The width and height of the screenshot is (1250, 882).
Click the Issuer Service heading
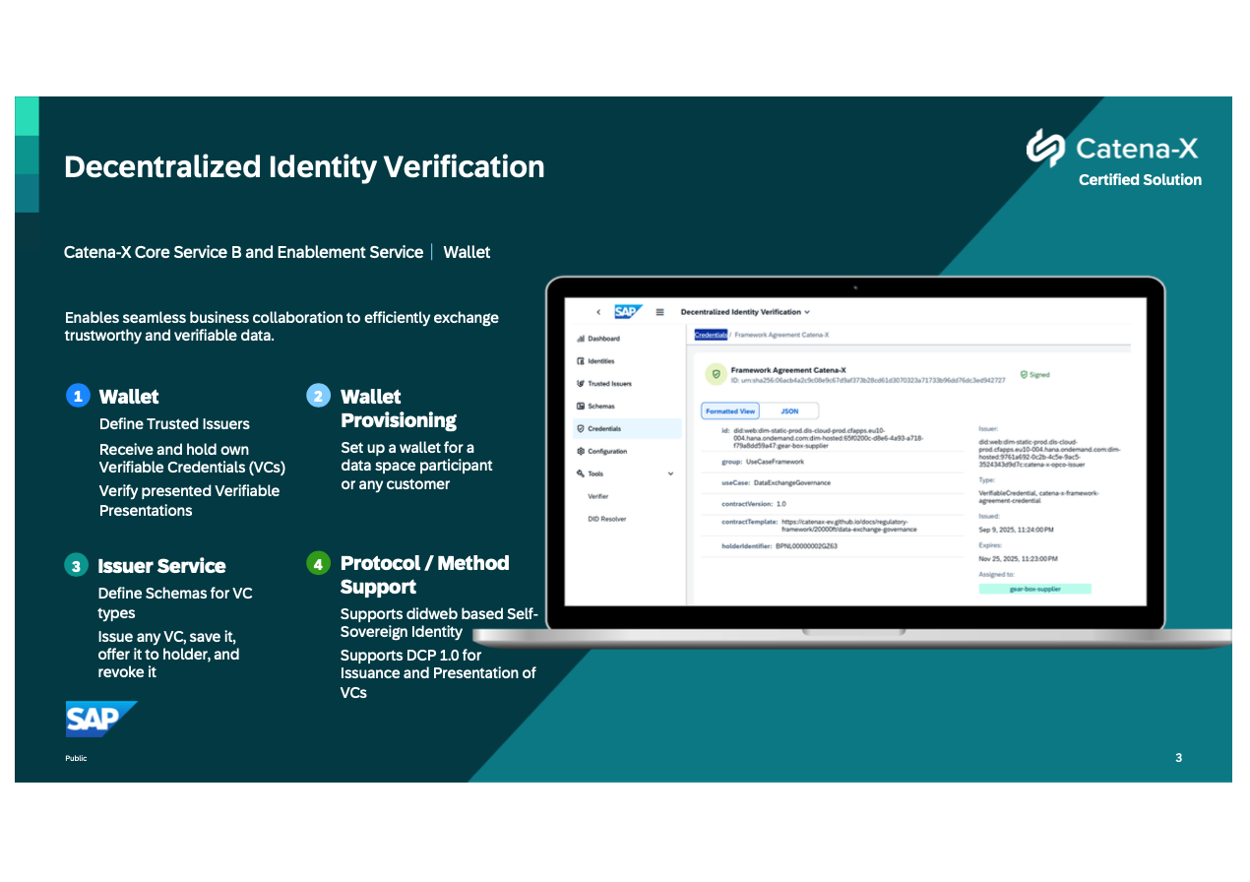(x=161, y=566)
